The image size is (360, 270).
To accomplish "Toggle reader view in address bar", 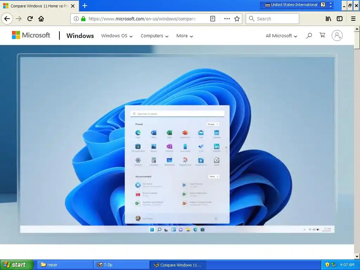I will 213,19.
